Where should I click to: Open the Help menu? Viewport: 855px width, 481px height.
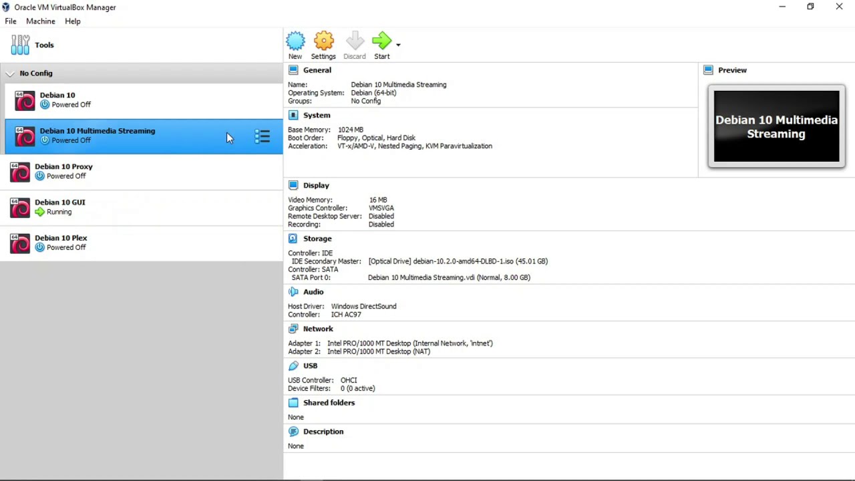pyautogui.click(x=73, y=21)
